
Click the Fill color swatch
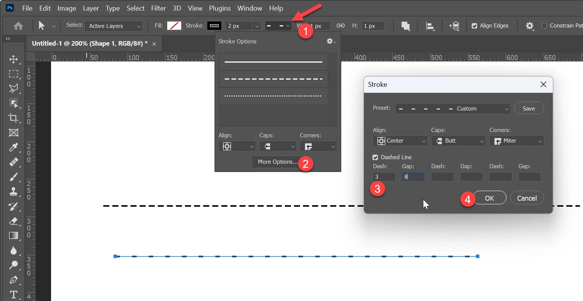coord(174,26)
